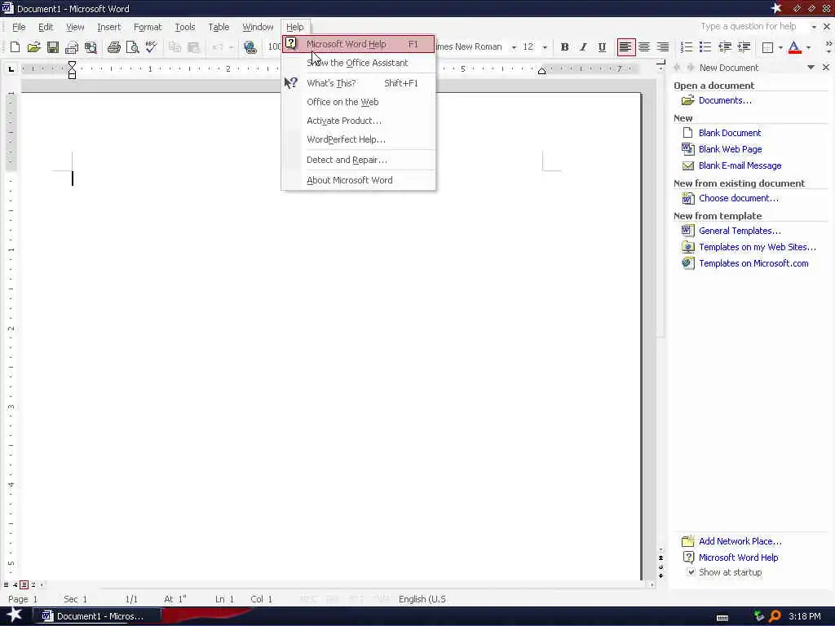Open the Insert menu
835x626 pixels.
[108, 27]
